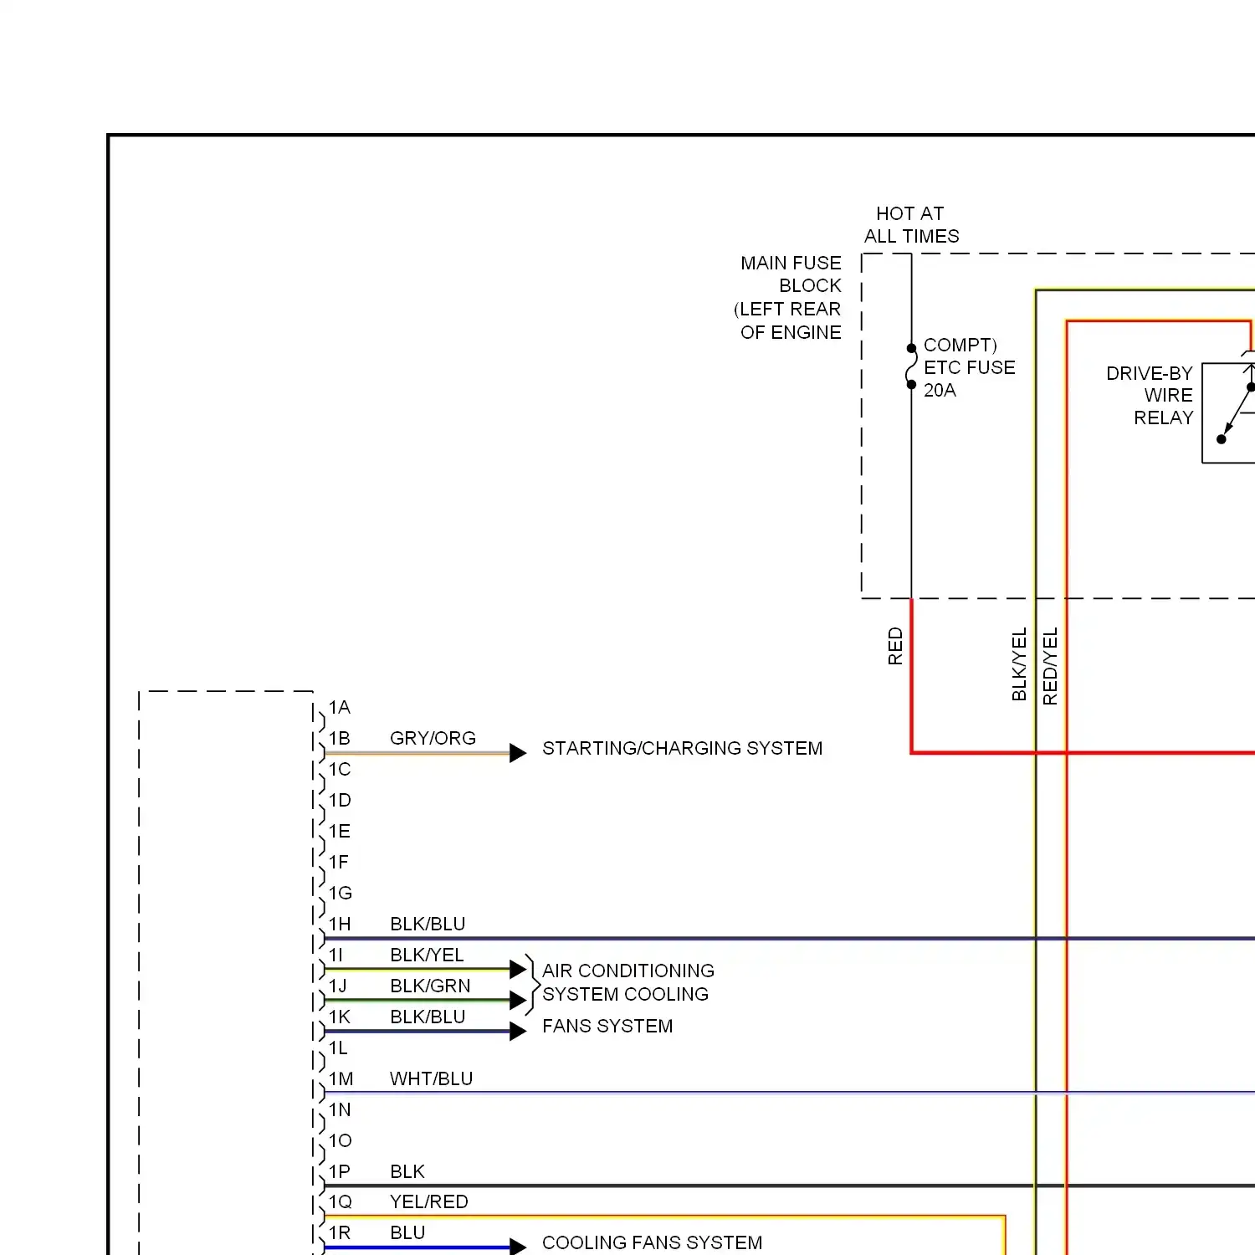1255x1255 pixels.
Task: Click the "BLK/YEL" label at pin 1I
Action: pos(427,955)
